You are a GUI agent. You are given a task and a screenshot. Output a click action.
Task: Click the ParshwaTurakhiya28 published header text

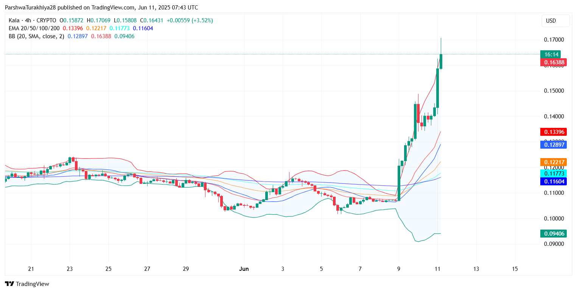[101, 8]
